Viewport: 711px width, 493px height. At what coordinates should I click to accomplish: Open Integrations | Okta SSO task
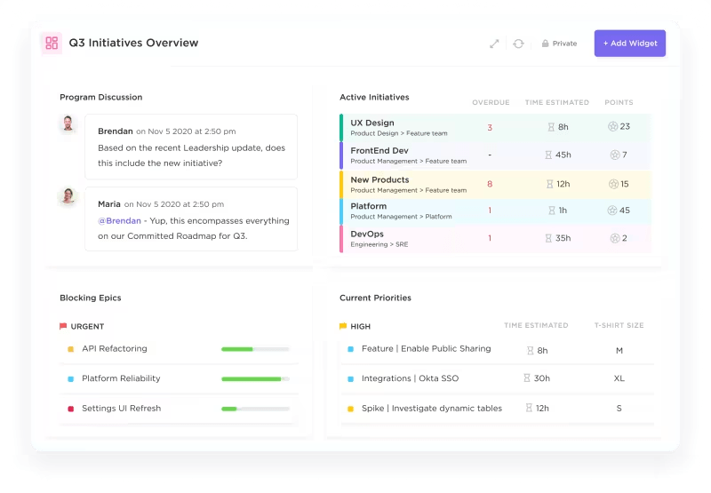[410, 378]
